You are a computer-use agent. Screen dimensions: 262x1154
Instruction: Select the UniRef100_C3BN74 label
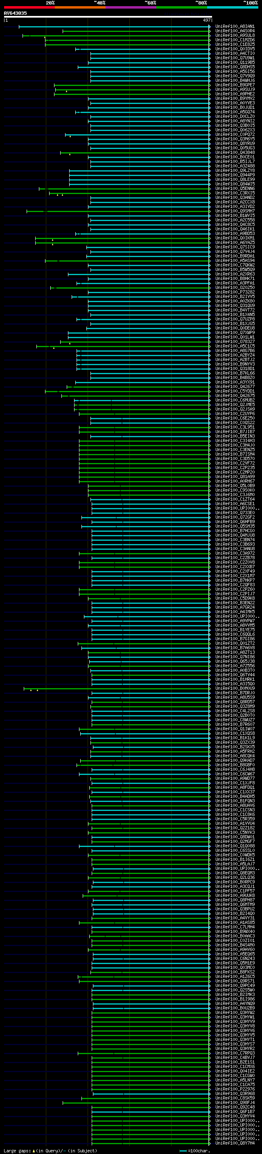(235, 540)
